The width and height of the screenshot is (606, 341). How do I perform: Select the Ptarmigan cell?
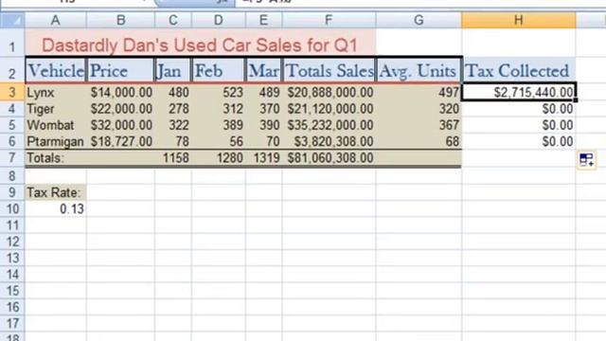(x=56, y=141)
